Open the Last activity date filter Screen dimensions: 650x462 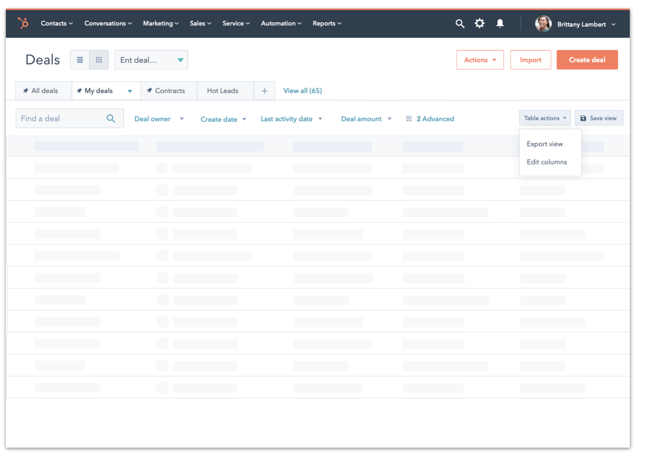(x=291, y=119)
